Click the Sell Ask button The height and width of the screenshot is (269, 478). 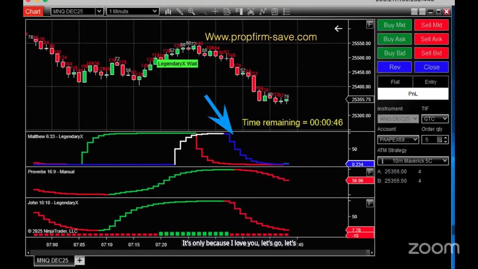click(x=431, y=39)
